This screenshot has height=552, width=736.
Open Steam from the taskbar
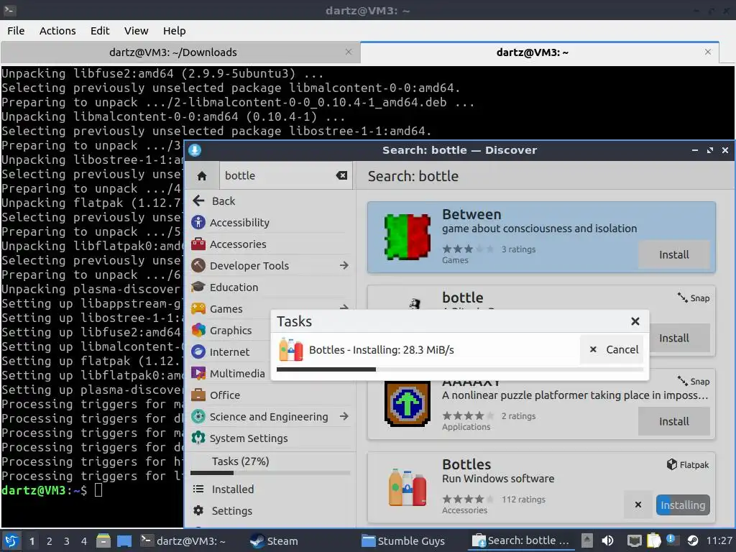(274, 540)
